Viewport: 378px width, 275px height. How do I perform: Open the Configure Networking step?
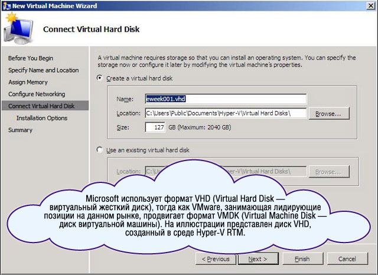(x=37, y=94)
